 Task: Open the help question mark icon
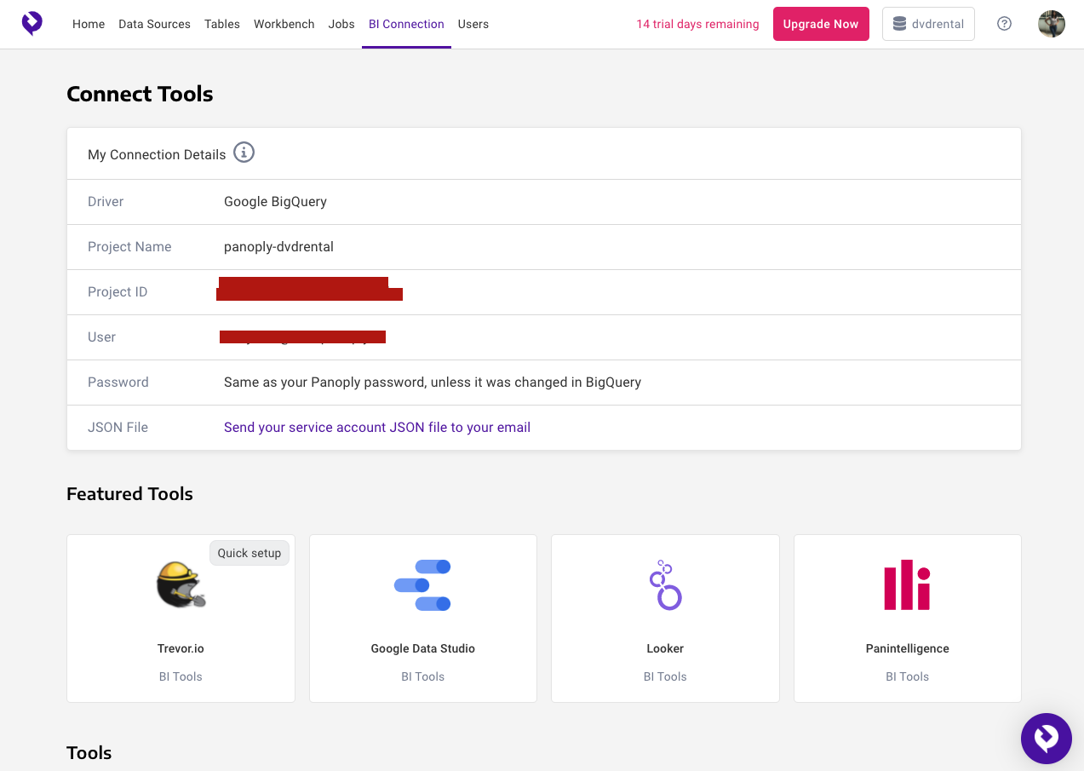[x=1004, y=24]
